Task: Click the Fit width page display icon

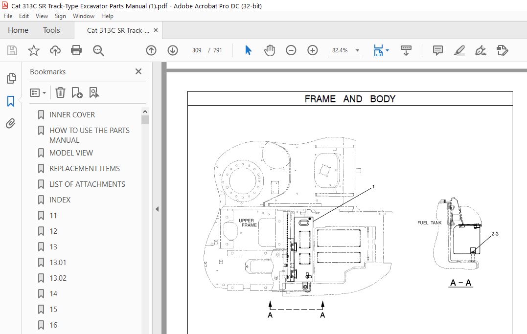Action: click(378, 50)
